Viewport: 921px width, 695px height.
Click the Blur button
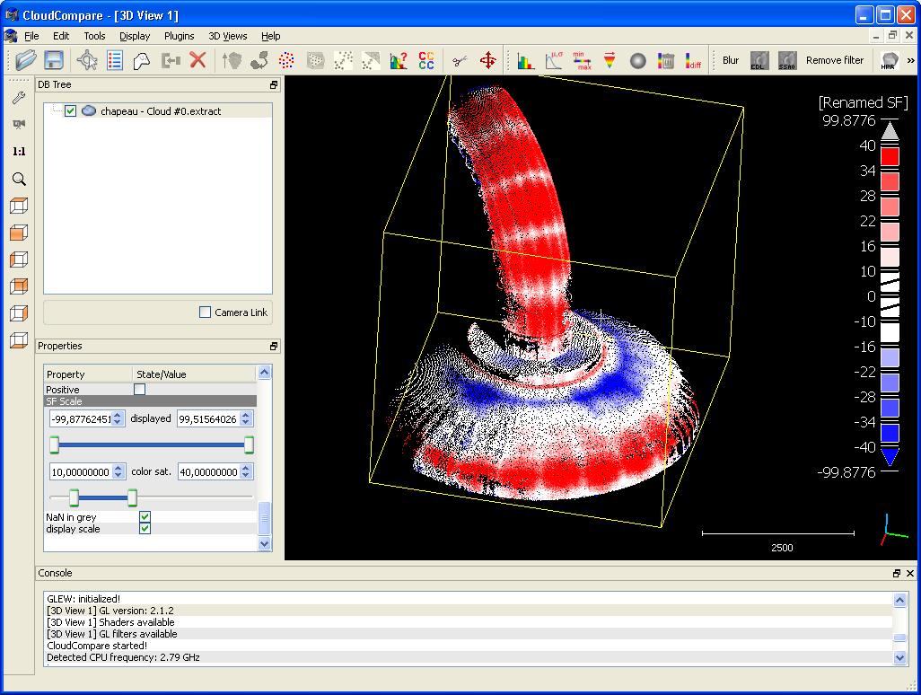tap(731, 60)
